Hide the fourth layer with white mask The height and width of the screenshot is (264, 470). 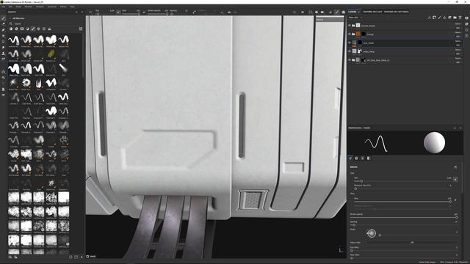click(350, 51)
